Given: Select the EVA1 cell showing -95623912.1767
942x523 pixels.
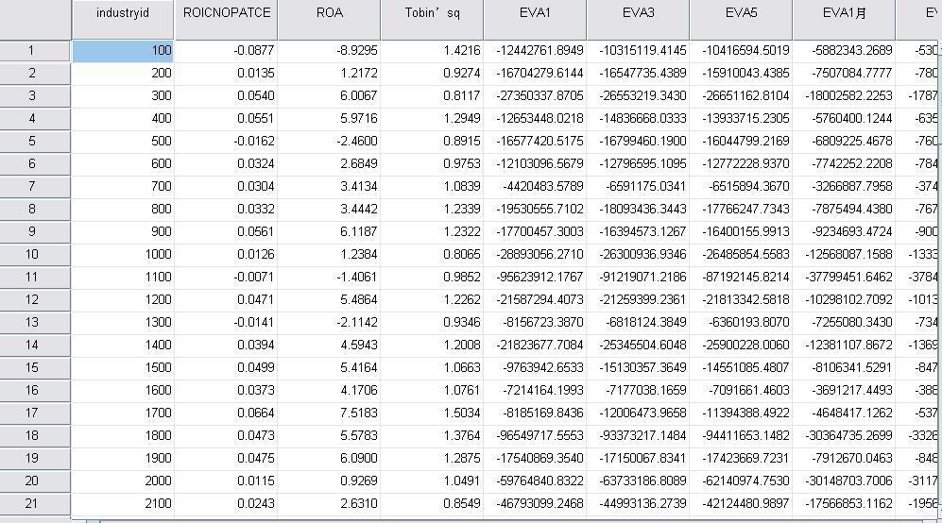Looking at the screenshot, I should tap(535, 277).
